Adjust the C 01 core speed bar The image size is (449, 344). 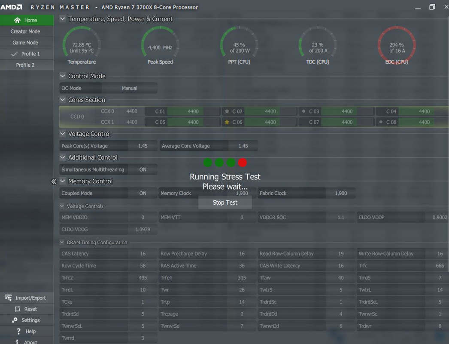pos(194,111)
